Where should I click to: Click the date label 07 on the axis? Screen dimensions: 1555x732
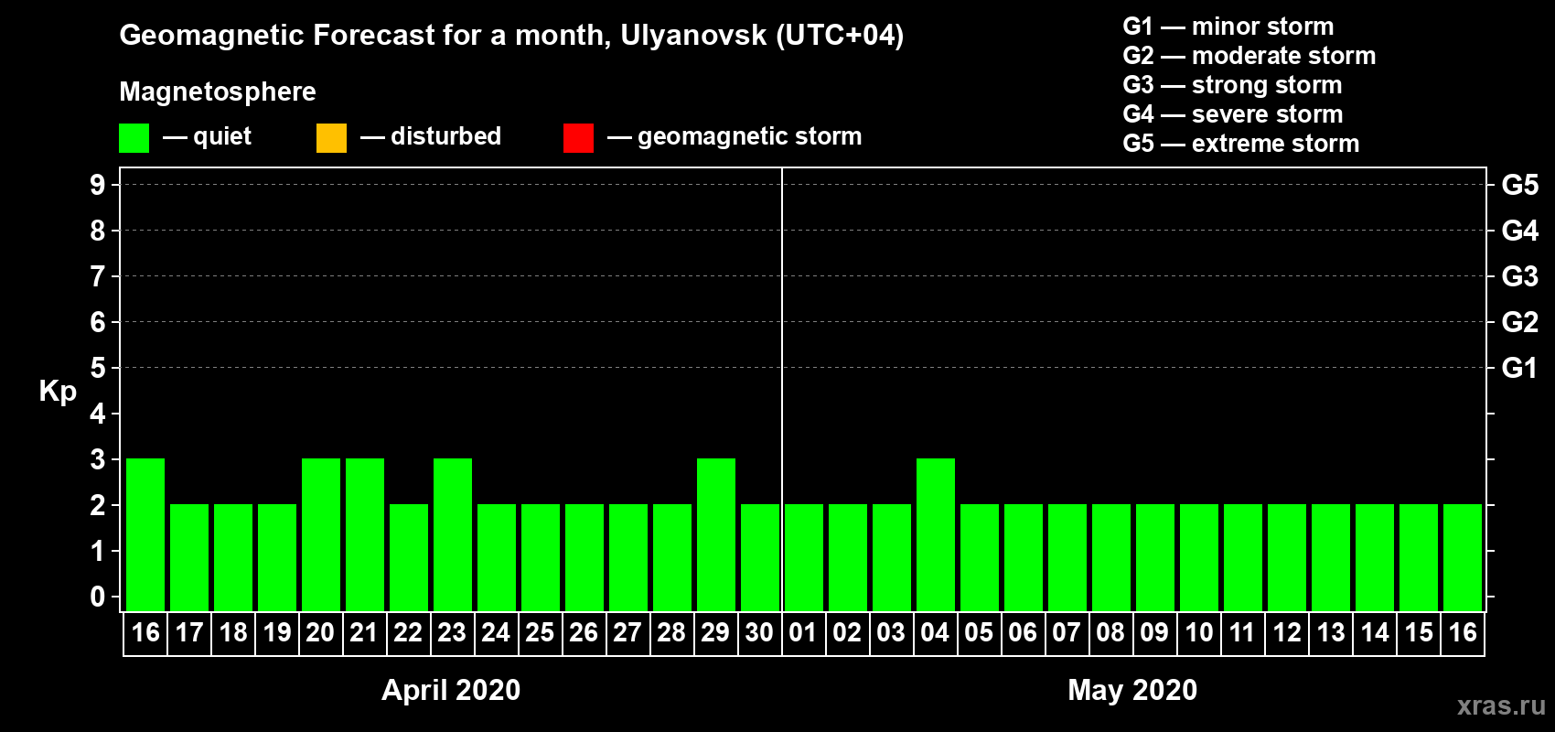click(x=1067, y=632)
